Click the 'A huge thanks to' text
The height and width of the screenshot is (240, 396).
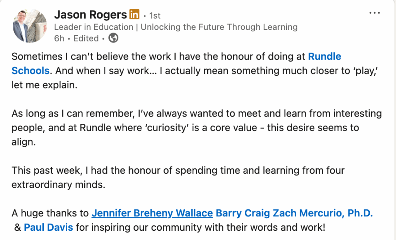coord(50,213)
